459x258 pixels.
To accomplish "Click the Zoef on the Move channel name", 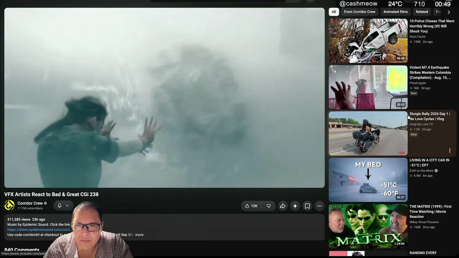I will pos(421,171).
